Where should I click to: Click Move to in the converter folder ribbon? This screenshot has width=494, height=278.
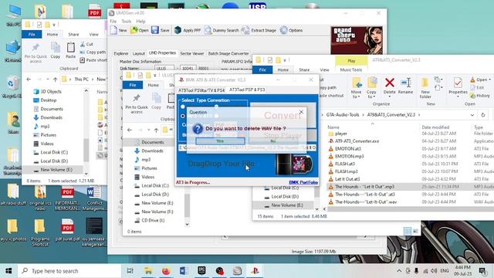tap(357, 88)
